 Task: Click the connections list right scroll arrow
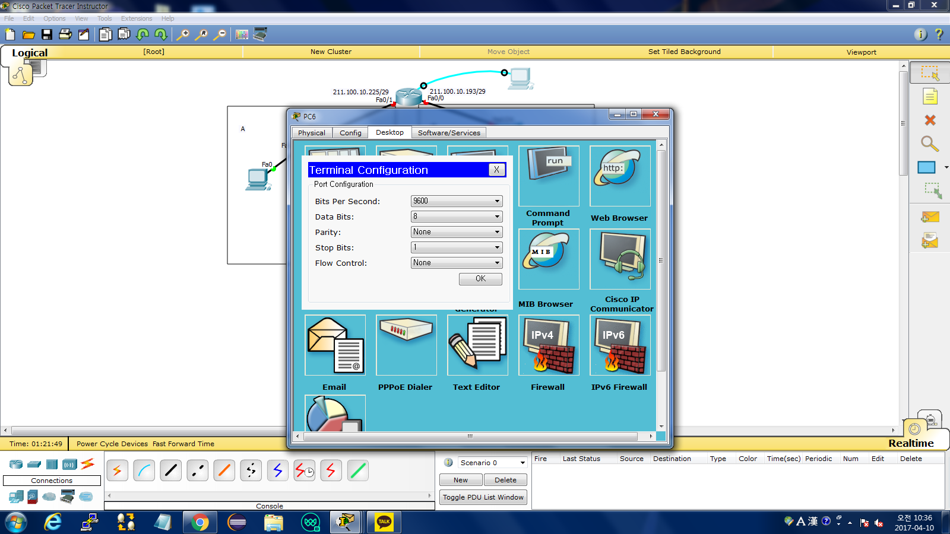[x=429, y=495]
